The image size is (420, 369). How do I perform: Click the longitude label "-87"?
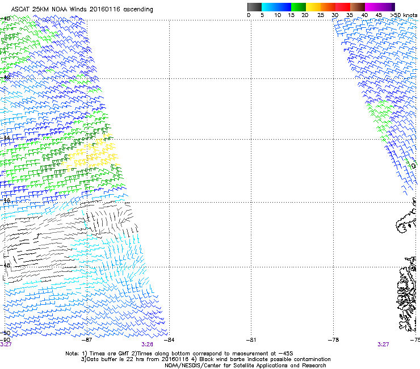(x=87, y=340)
